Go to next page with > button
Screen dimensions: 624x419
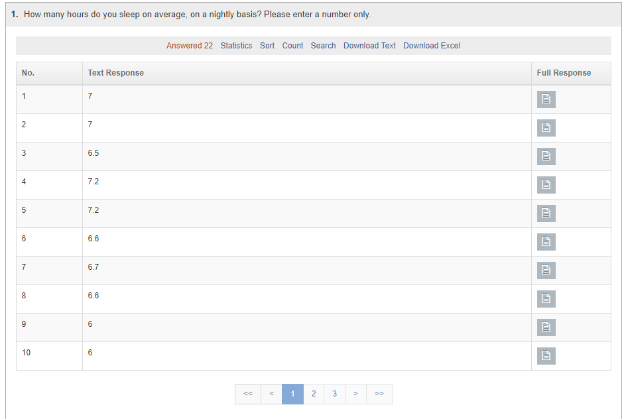356,394
